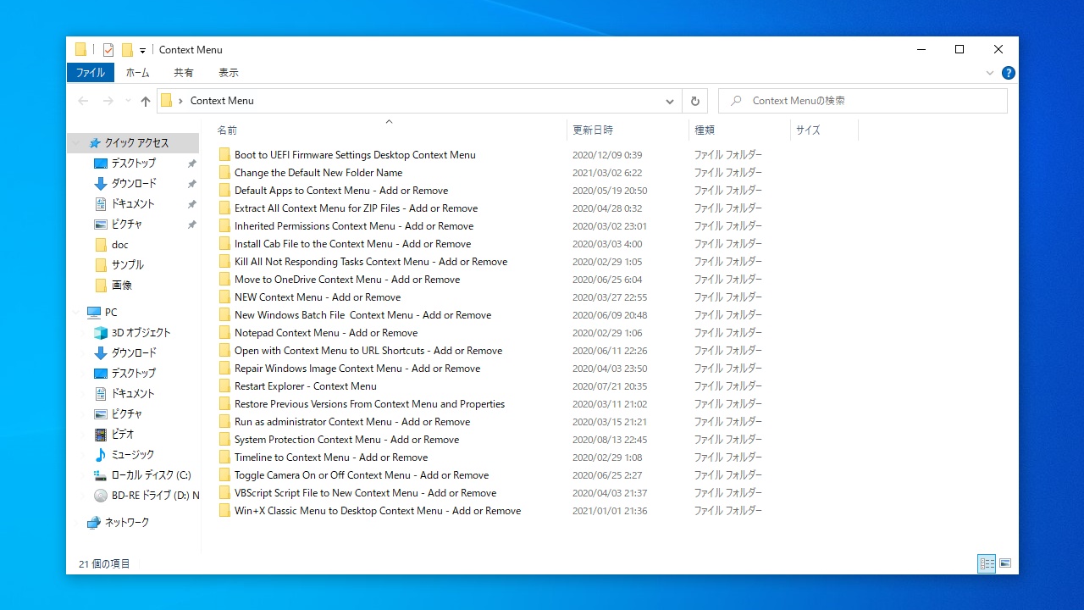
Task: Select Kill All Not Responding Tasks folder
Action: coord(371,262)
